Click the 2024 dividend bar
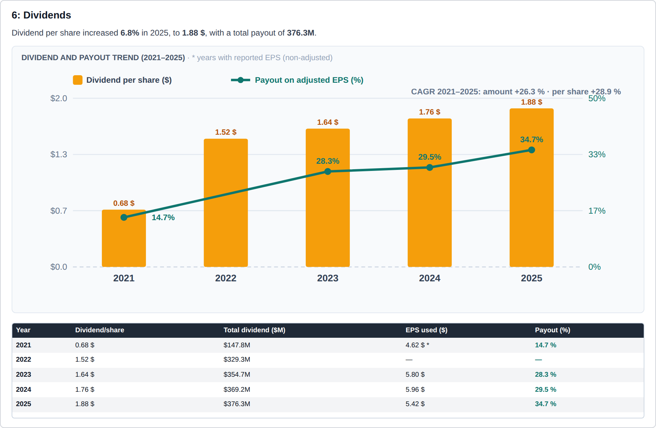This screenshot has width=656, height=428. click(x=429, y=192)
